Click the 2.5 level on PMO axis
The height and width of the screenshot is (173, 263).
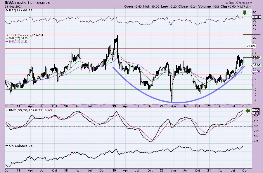256,121
